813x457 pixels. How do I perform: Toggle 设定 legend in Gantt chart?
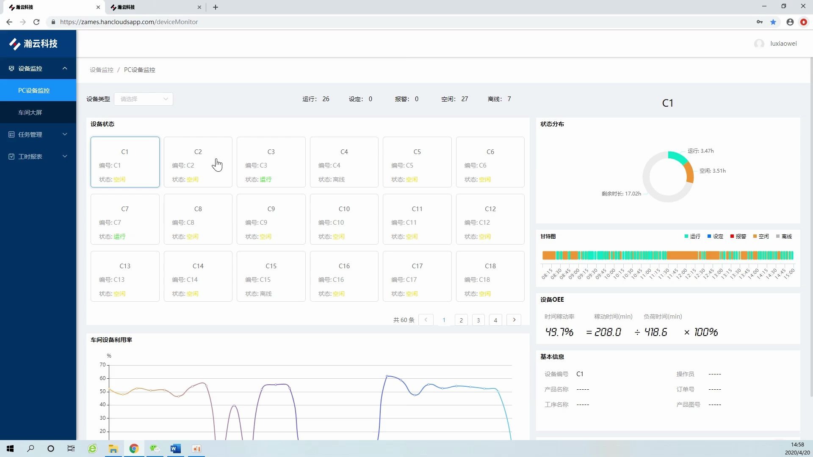(x=715, y=237)
